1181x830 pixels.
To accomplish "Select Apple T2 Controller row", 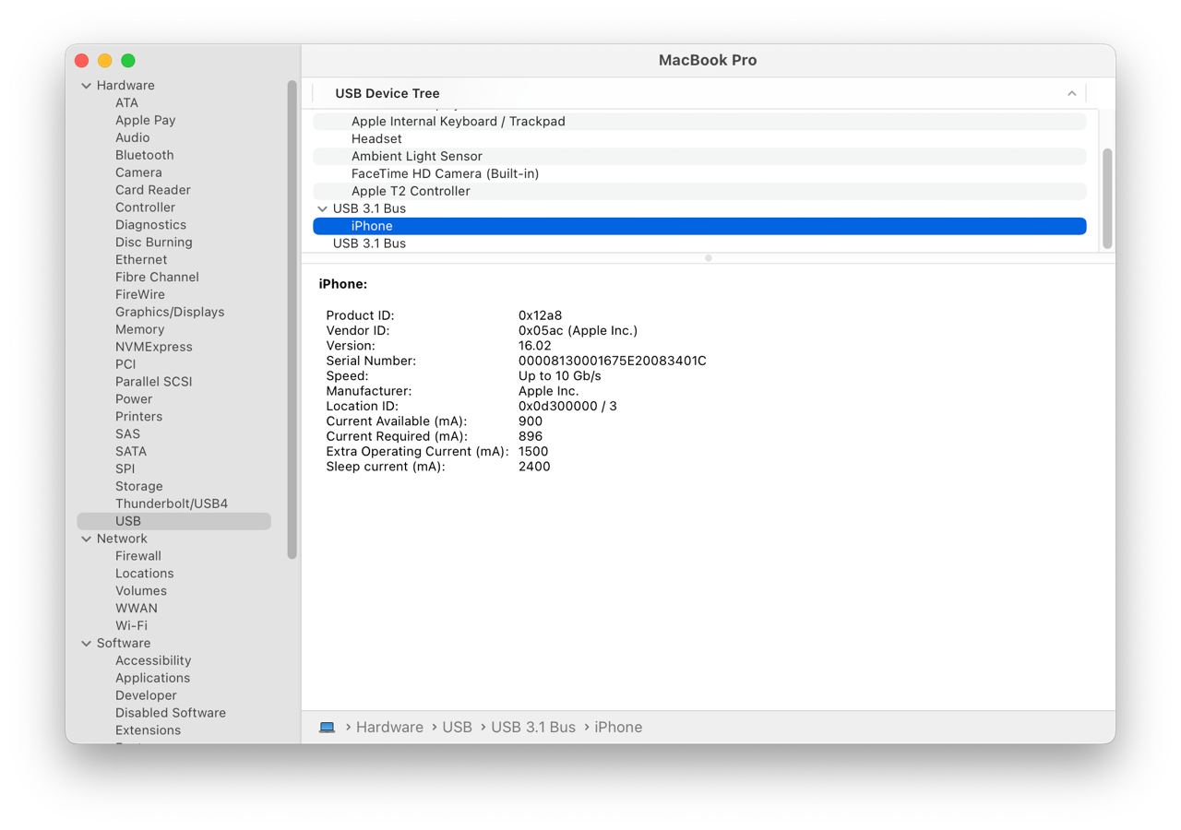I will click(699, 192).
